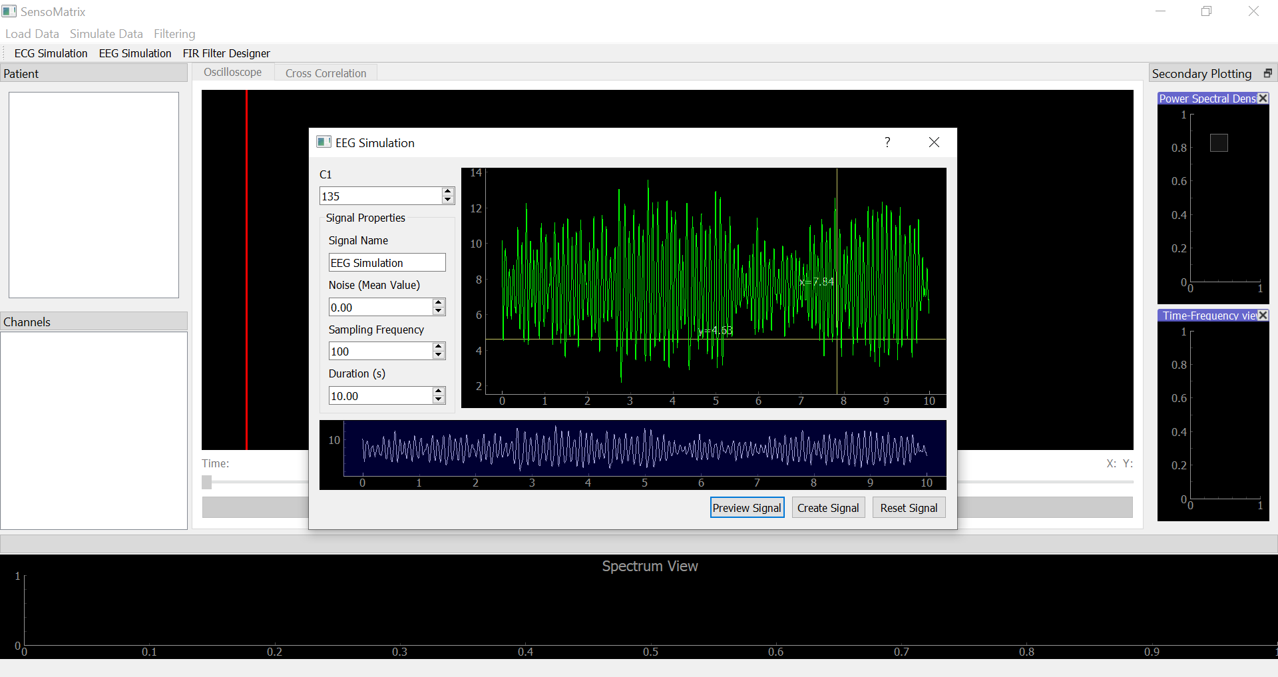Click the Preview Signal button
This screenshot has height=677, width=1278.
point(747,508)
